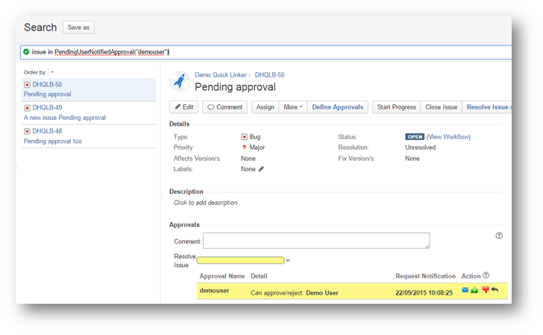Open Define Approvals

click(338, 107)
